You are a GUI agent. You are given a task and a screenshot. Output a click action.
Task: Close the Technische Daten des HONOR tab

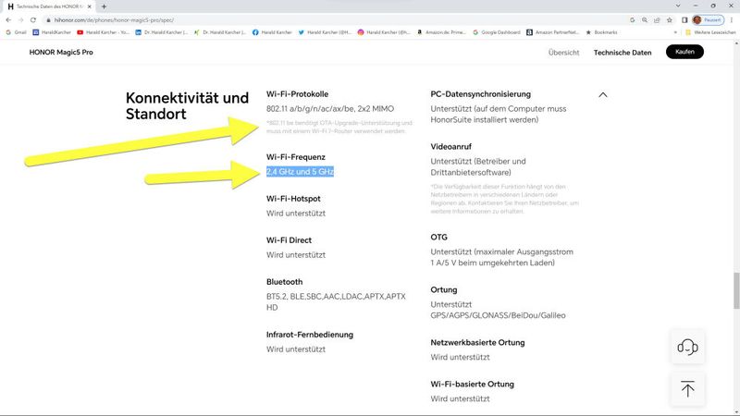point(89,6)
